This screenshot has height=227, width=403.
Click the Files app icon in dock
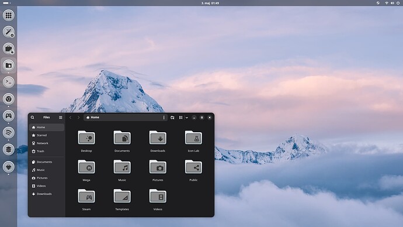tap(9, 66)
